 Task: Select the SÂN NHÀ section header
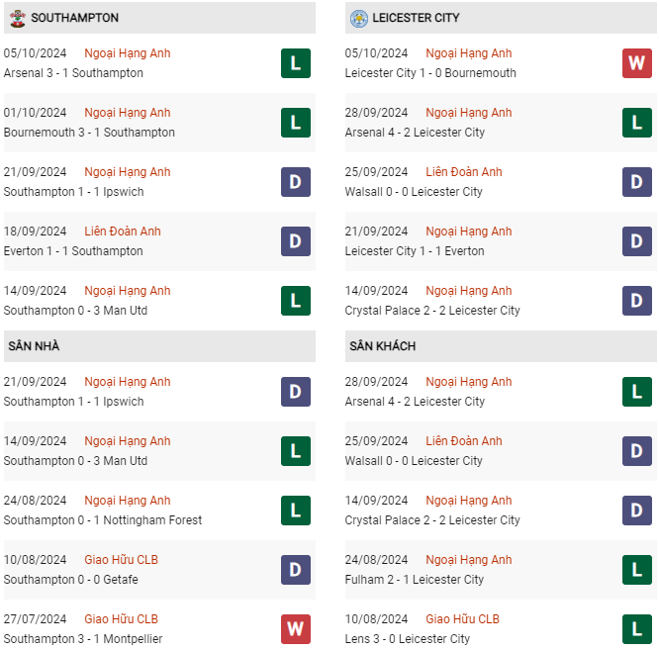[x=159, y=346]
